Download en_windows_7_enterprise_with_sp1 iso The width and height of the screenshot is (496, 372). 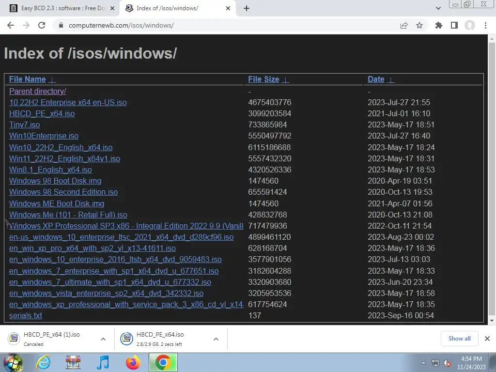[114, 271]
